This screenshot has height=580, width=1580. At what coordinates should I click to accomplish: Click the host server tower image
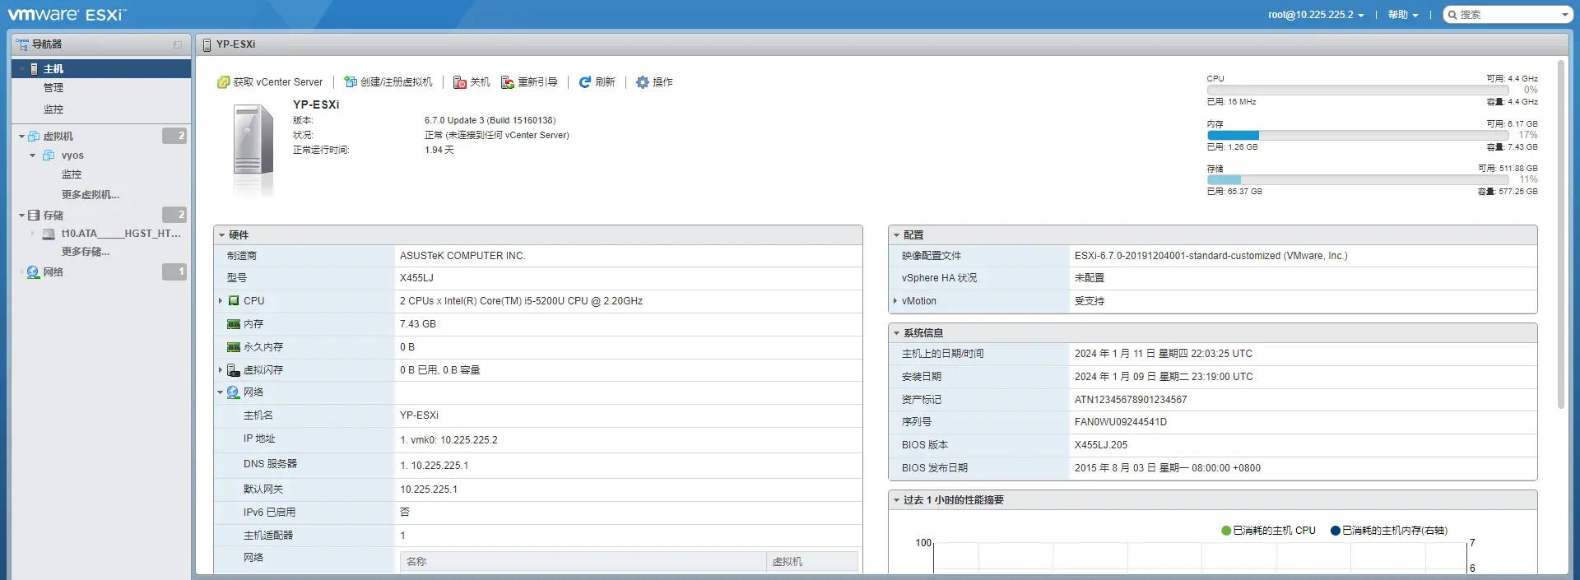253,150
